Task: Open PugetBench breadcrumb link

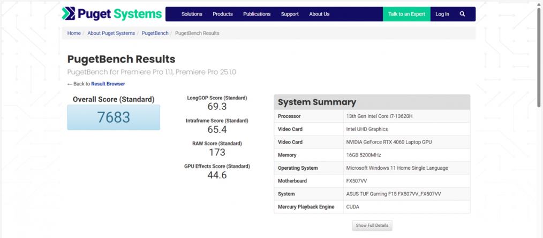Action: coord(155,33)
